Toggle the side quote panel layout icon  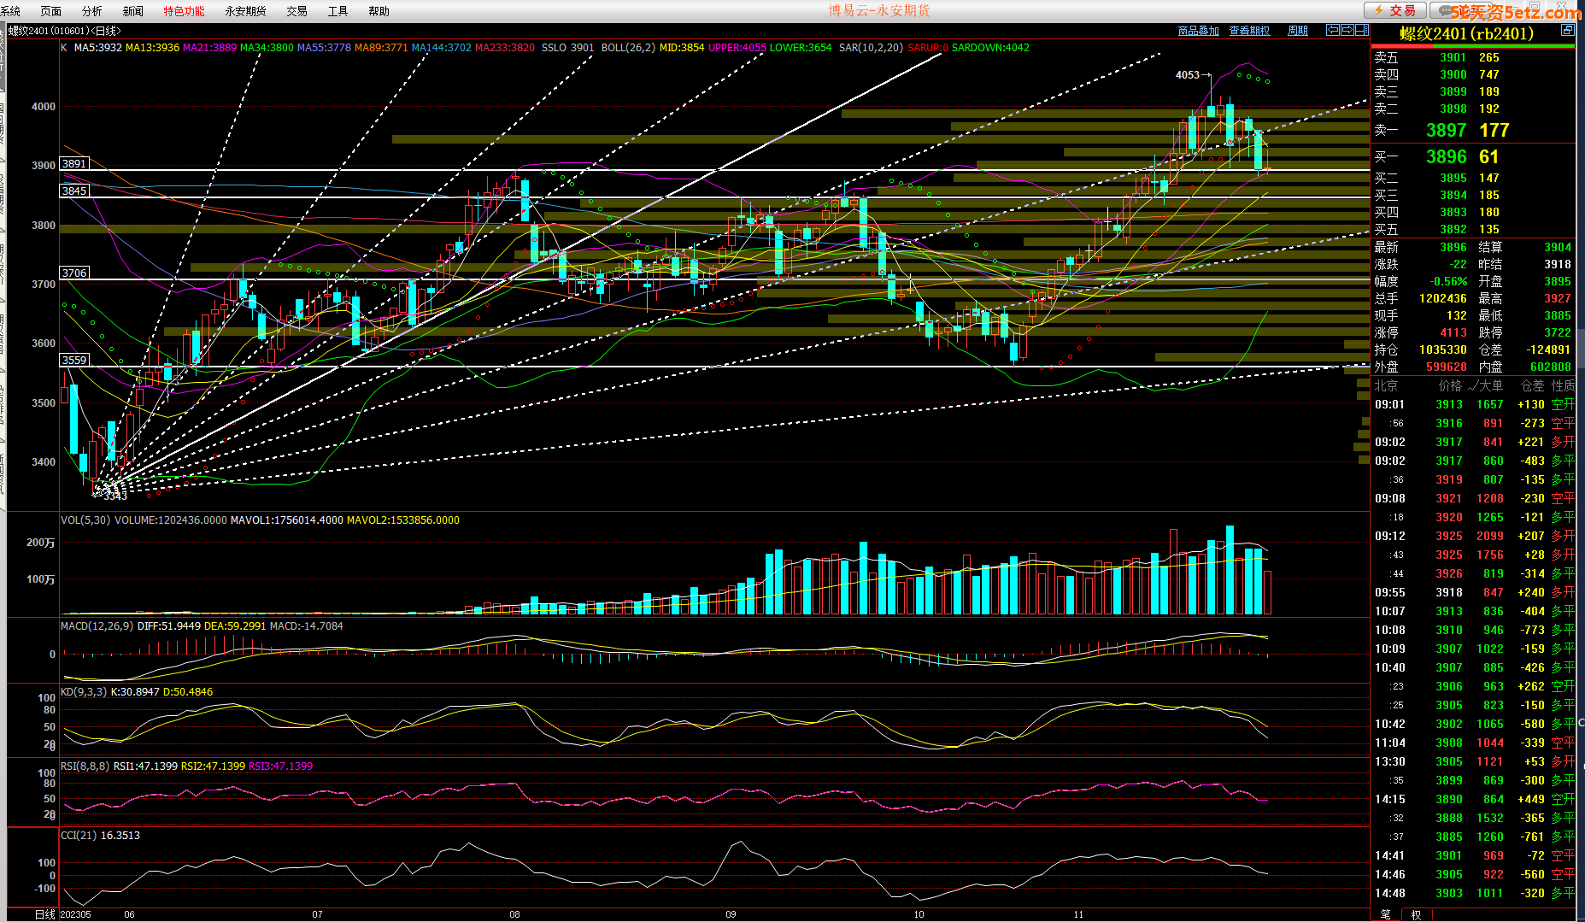pyautogui.click(x=1361, y=30)
